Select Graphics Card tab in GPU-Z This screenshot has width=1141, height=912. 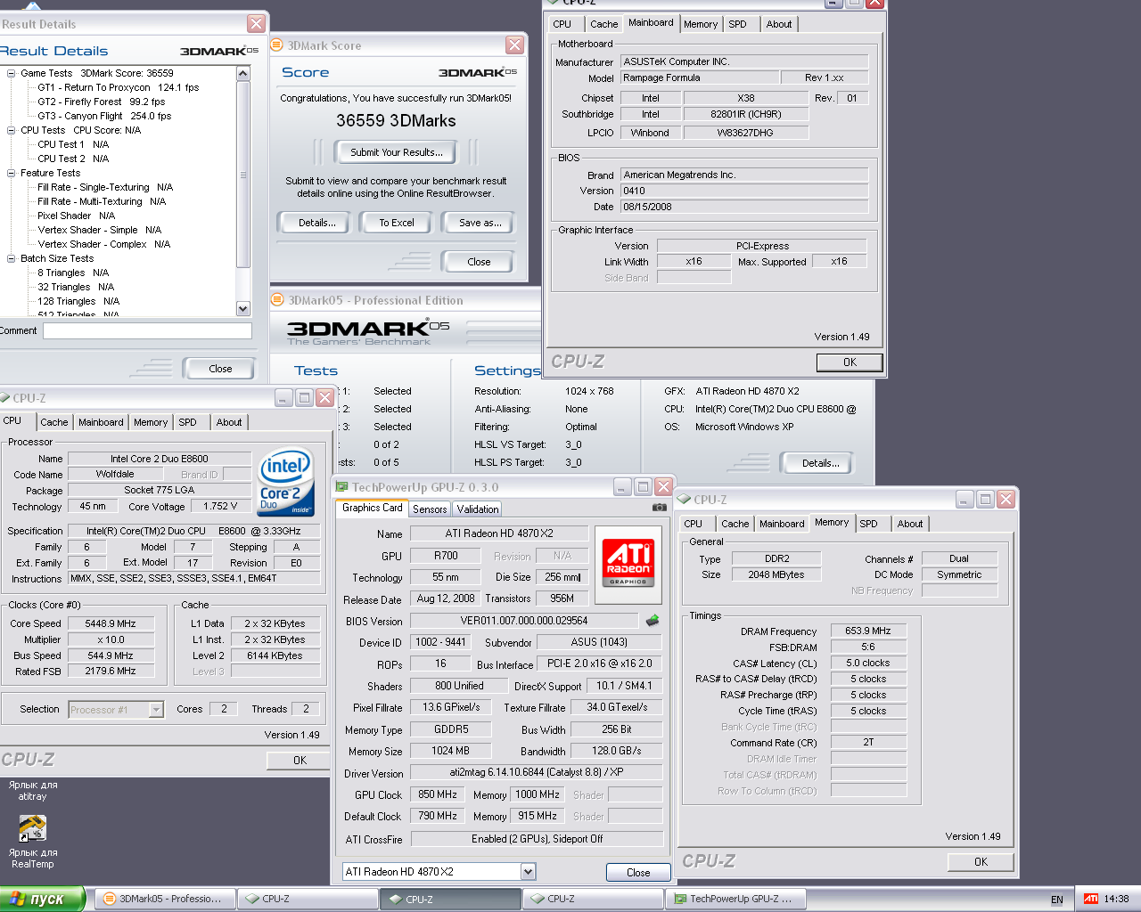[372, 508]
